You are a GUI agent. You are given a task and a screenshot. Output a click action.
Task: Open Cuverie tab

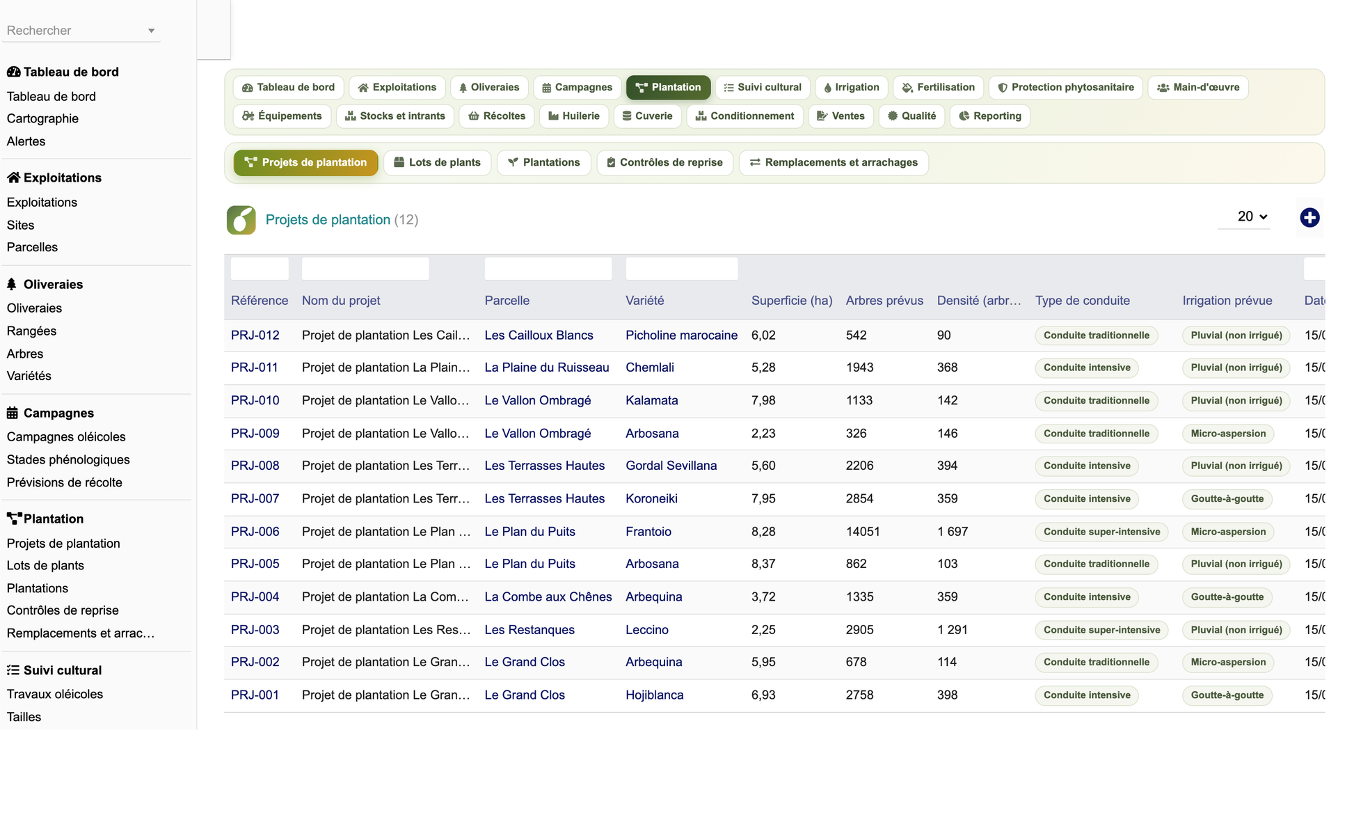[x=648, y=116]
